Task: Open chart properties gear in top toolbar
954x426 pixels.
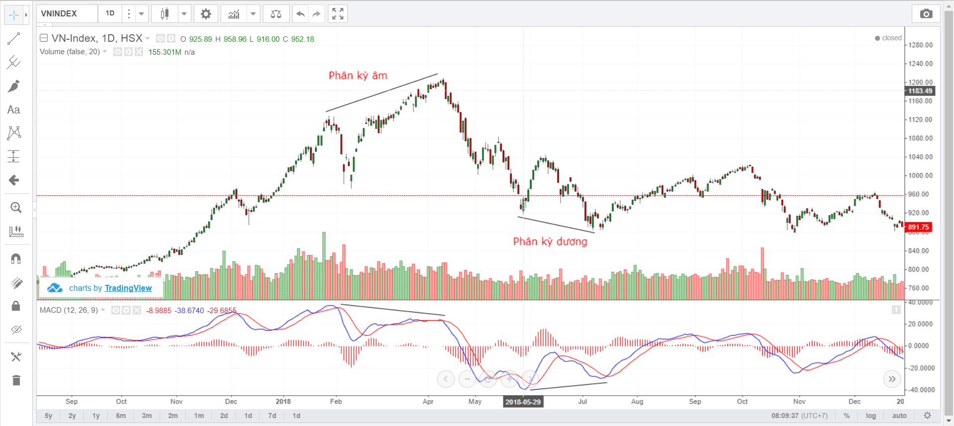Action: pos(206,14)
